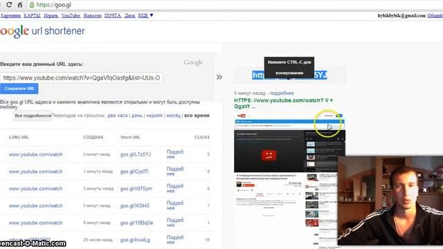The height and width of the screenshot is (249, 443).
Task: Open the Играть link in top bar
Action: click(x=51, y=15)
